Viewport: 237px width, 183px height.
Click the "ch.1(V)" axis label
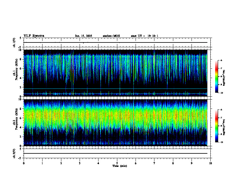pyautogui.click(x=14, y=42)
